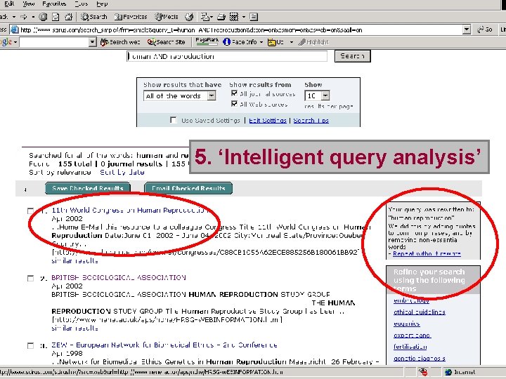Open the Up button dropdown arrow
506x379 pixels.
(x=292, y=42)
